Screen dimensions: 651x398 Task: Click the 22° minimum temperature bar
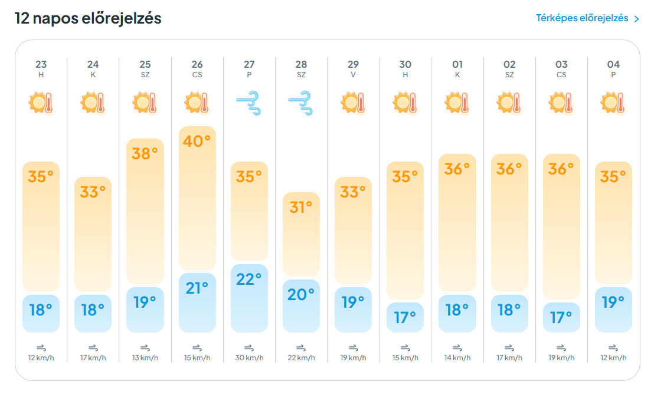[249, 298]
